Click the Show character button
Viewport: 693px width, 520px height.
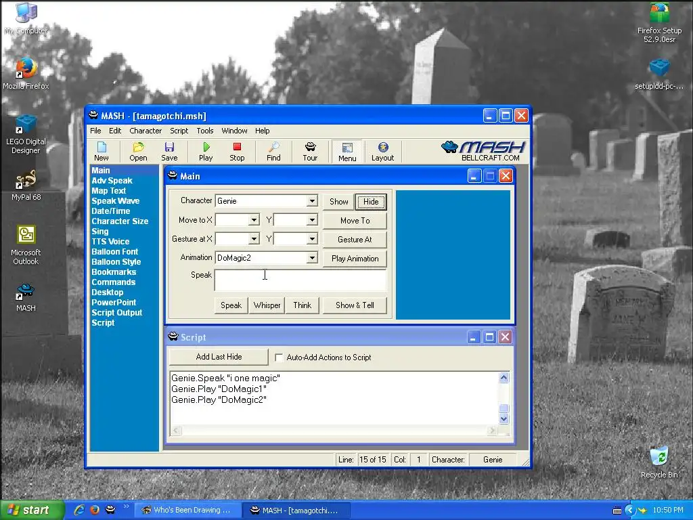click(x=338, y=202)
